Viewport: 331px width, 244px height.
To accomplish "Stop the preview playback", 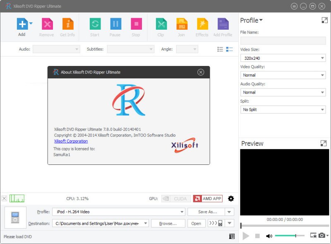I will coord(257,236).
